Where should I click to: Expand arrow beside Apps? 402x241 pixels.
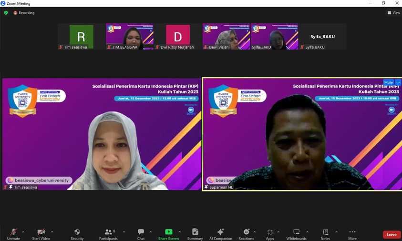[278, 232]
